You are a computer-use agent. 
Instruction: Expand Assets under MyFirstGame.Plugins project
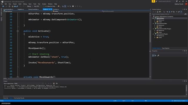tap(155, 38)
